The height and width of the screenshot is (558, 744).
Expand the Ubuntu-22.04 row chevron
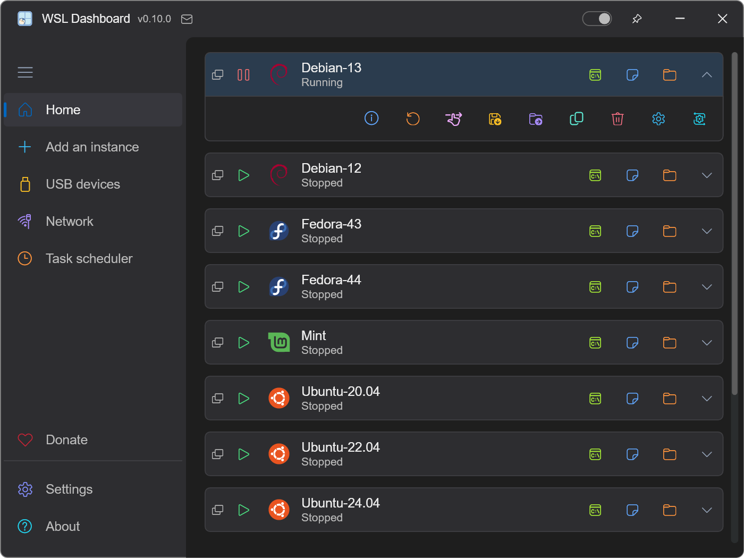click(707, 454)
